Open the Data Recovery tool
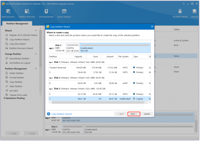The width and height of the screenshot is (200, 141). click(x=8, y=14)
